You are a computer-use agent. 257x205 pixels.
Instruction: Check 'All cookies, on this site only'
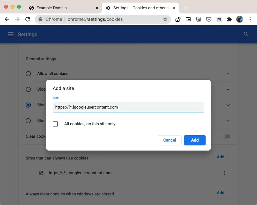point(55,124)
